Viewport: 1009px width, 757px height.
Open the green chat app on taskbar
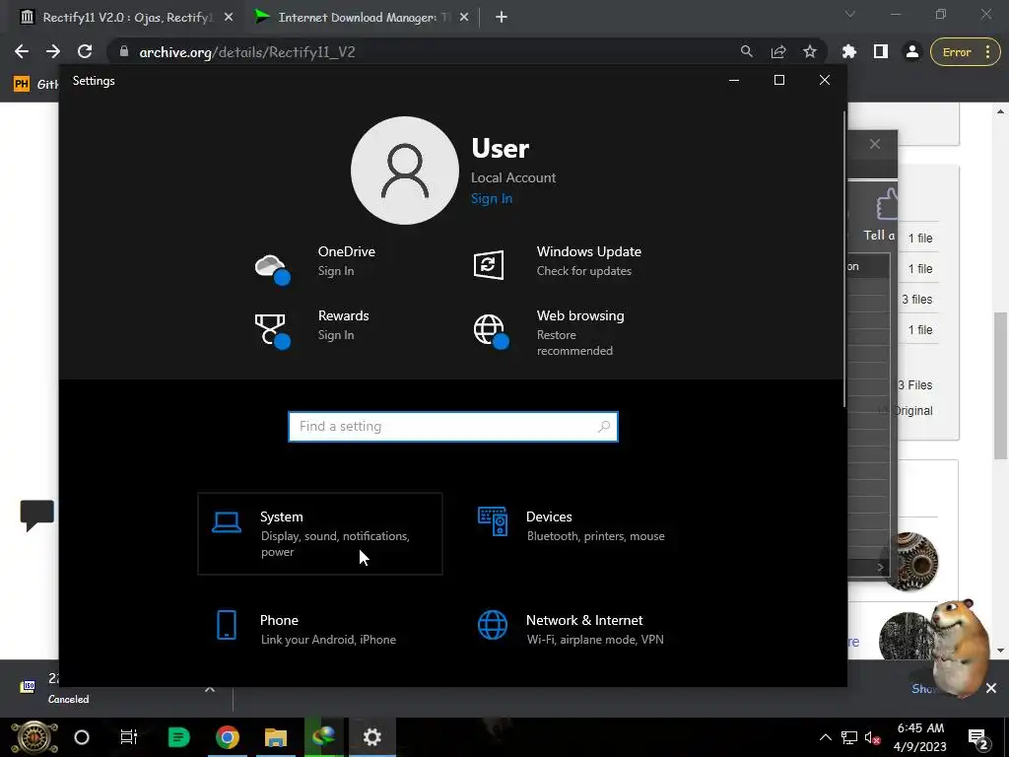tap(178, 737)
